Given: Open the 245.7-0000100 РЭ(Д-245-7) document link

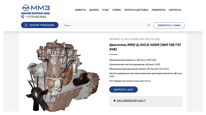Looking at the screenshot, I should pos(131,101).
